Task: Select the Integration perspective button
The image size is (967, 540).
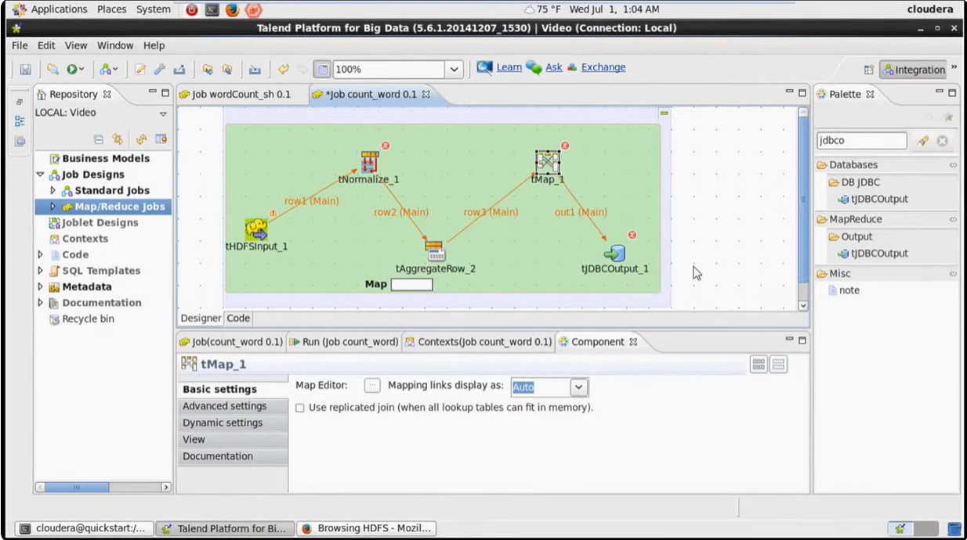Action: (913, 70)
